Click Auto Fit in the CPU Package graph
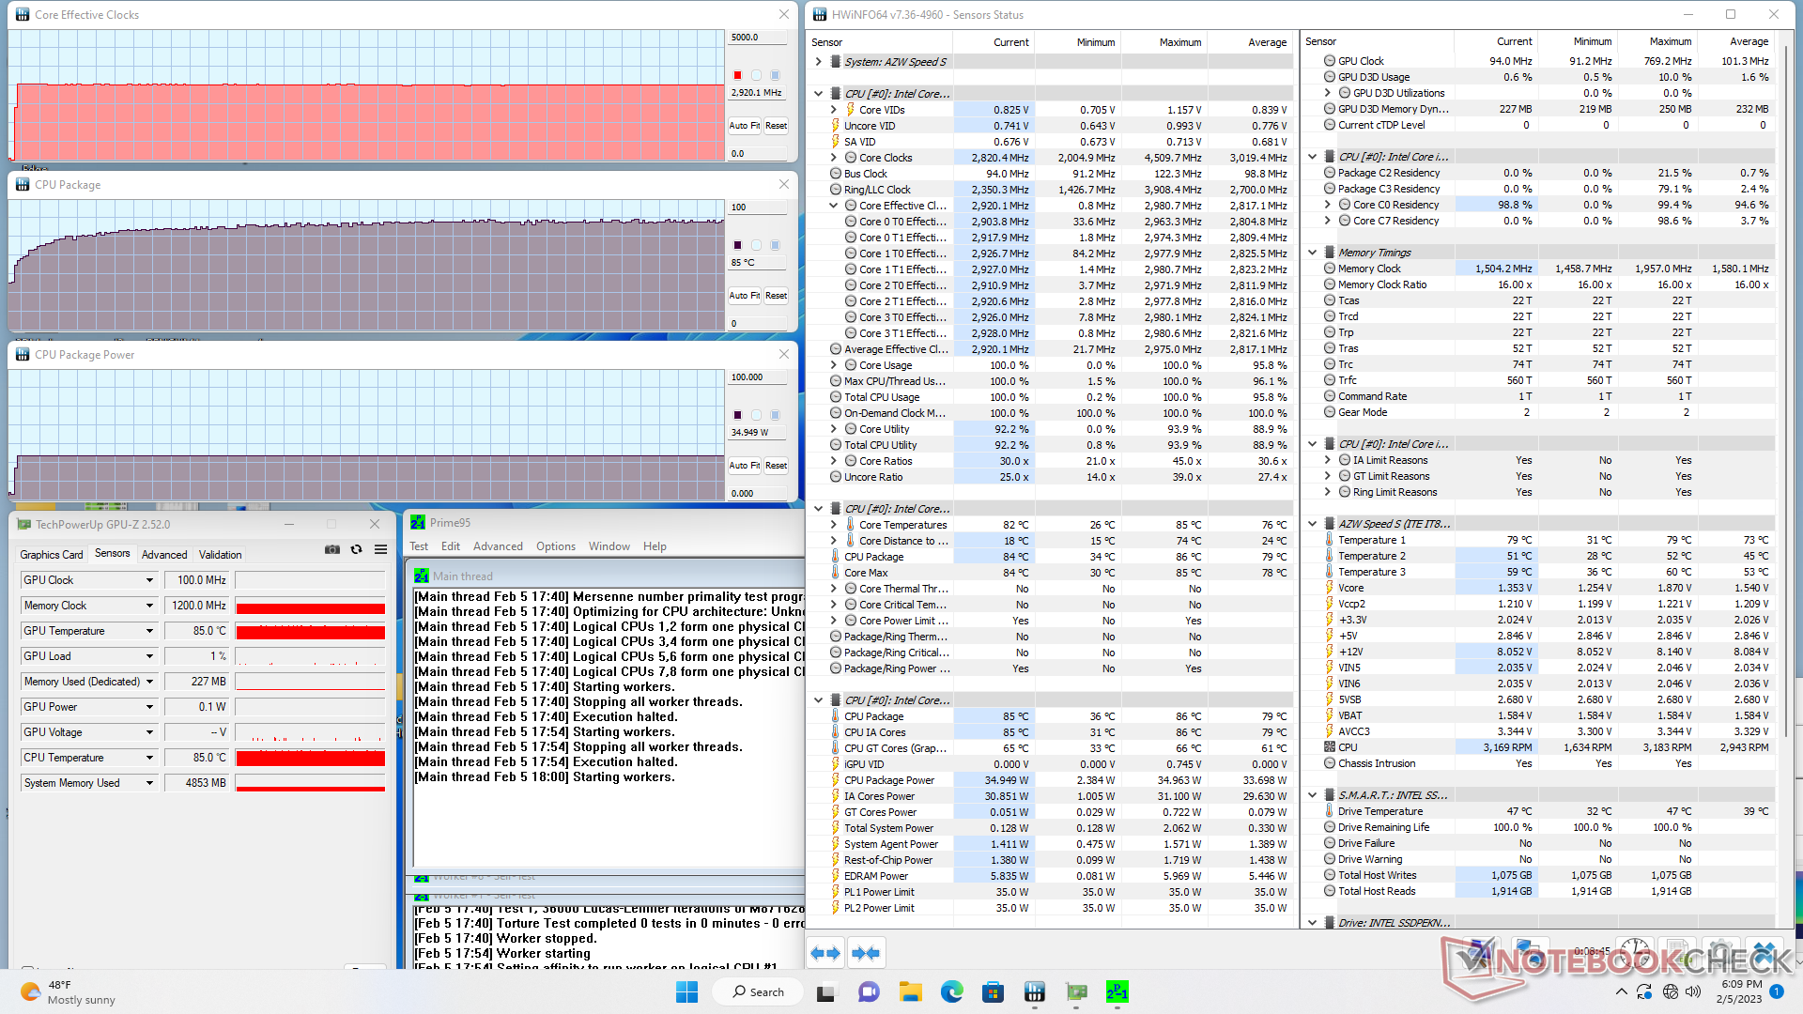Image resolution: width=1803 pixels, height=1014 pixels. pos(744,296)
